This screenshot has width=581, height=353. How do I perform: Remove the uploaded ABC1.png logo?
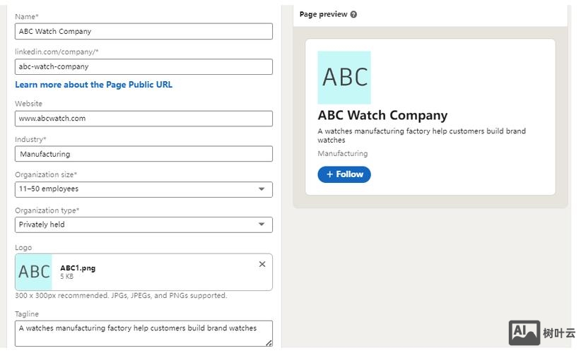pyautogui.click(x=262, y=264)
